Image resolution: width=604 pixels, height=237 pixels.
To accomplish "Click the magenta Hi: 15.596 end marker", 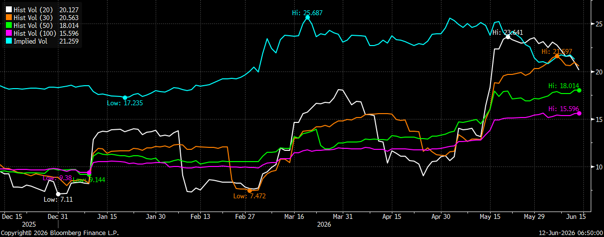I will pos(579,113).
